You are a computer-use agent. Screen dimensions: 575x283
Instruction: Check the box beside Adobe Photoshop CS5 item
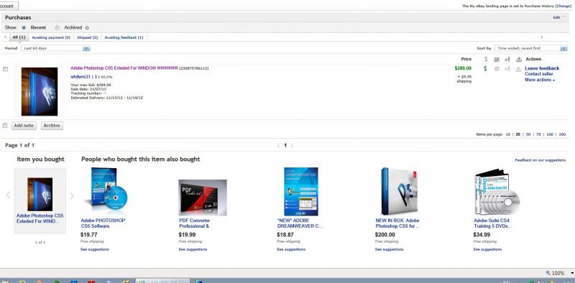[5, 69]
